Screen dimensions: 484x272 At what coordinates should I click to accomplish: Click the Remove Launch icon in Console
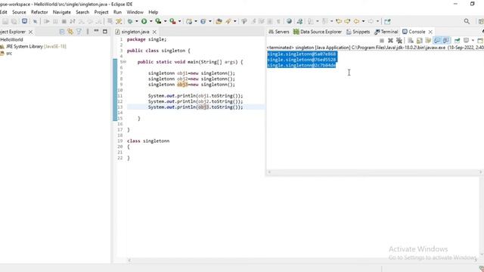tap(390, 40)
